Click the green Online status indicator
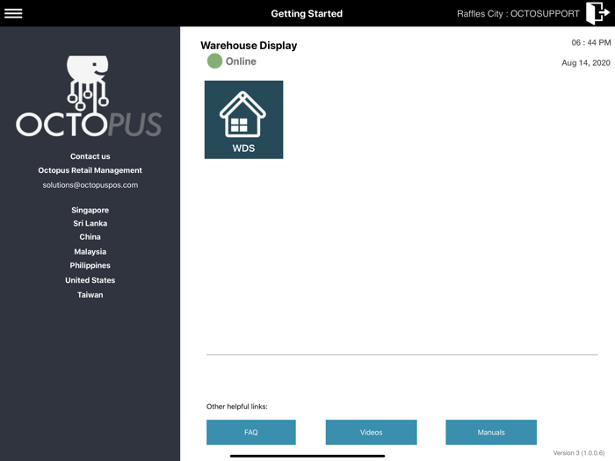 point(214,61)
